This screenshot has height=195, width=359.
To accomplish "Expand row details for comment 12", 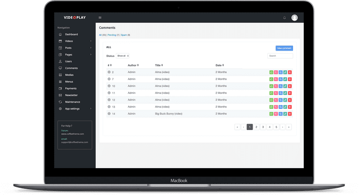I will pyautogui.click(x=109, y=100).
